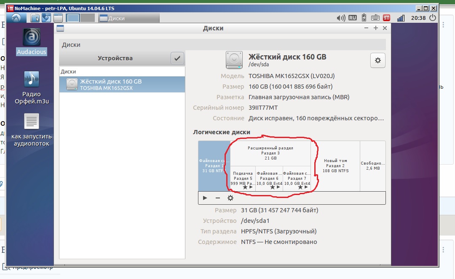Viewport: 455px width, 279px height.
Task: Click the /dev/sda1 device value
Action: [255, 221]
